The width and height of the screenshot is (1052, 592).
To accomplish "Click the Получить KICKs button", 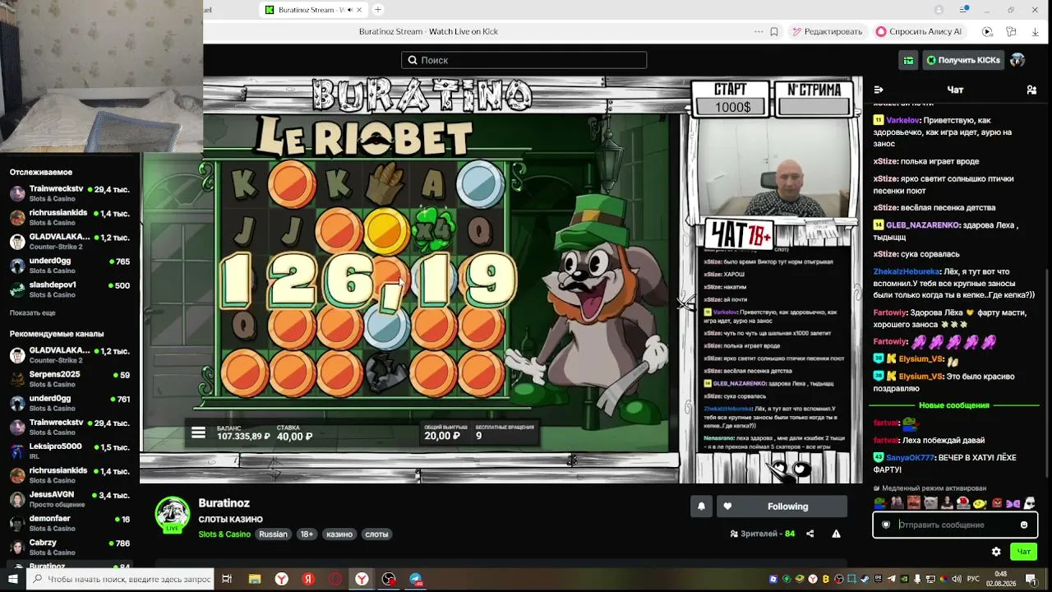I will pos(963,60).
